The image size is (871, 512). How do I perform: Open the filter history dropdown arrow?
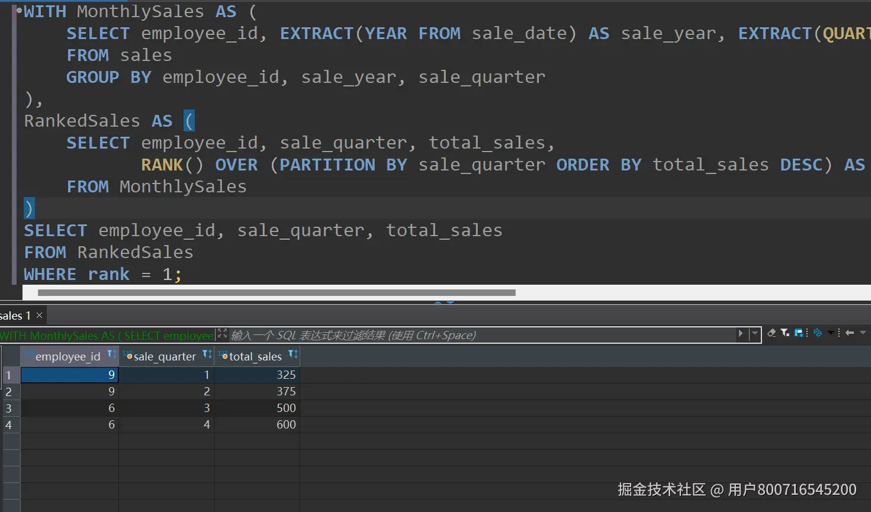[754, 334]
